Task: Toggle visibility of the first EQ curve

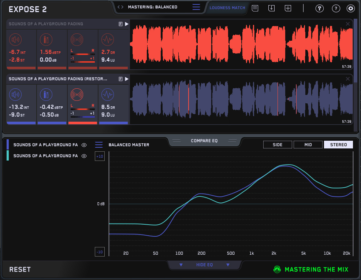Action: pos(84,145)
